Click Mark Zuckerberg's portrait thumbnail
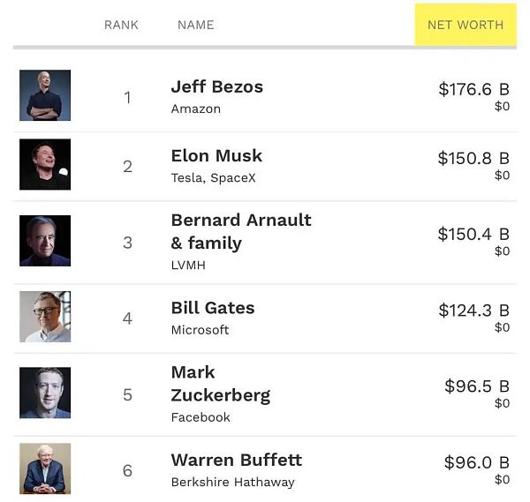Viewport: 530px width, 502px height. click(x=45, y=393)
